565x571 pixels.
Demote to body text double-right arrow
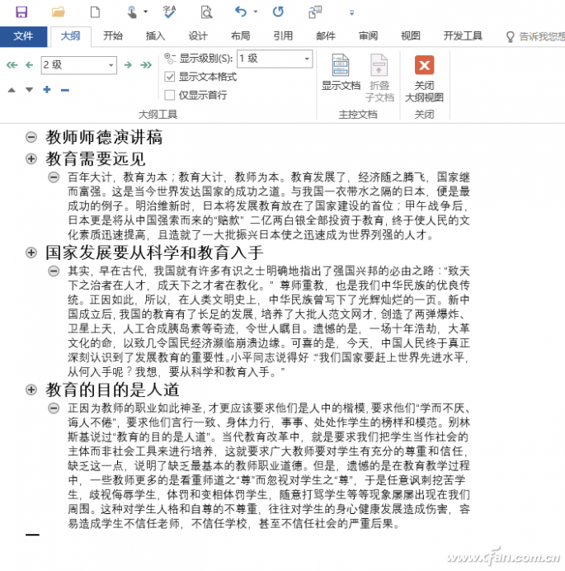[x=146, y=65]
